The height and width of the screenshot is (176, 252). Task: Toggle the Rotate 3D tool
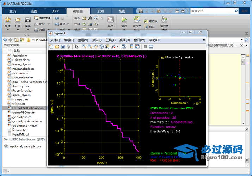click(x=102, y=46)
